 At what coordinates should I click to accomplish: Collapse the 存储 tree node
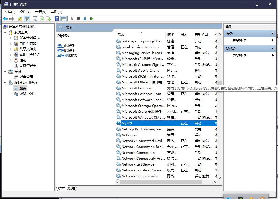5,71
